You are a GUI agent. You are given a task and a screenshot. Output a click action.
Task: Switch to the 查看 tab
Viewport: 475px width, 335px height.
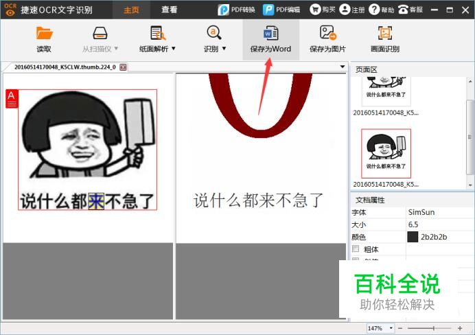coord(169,10)
